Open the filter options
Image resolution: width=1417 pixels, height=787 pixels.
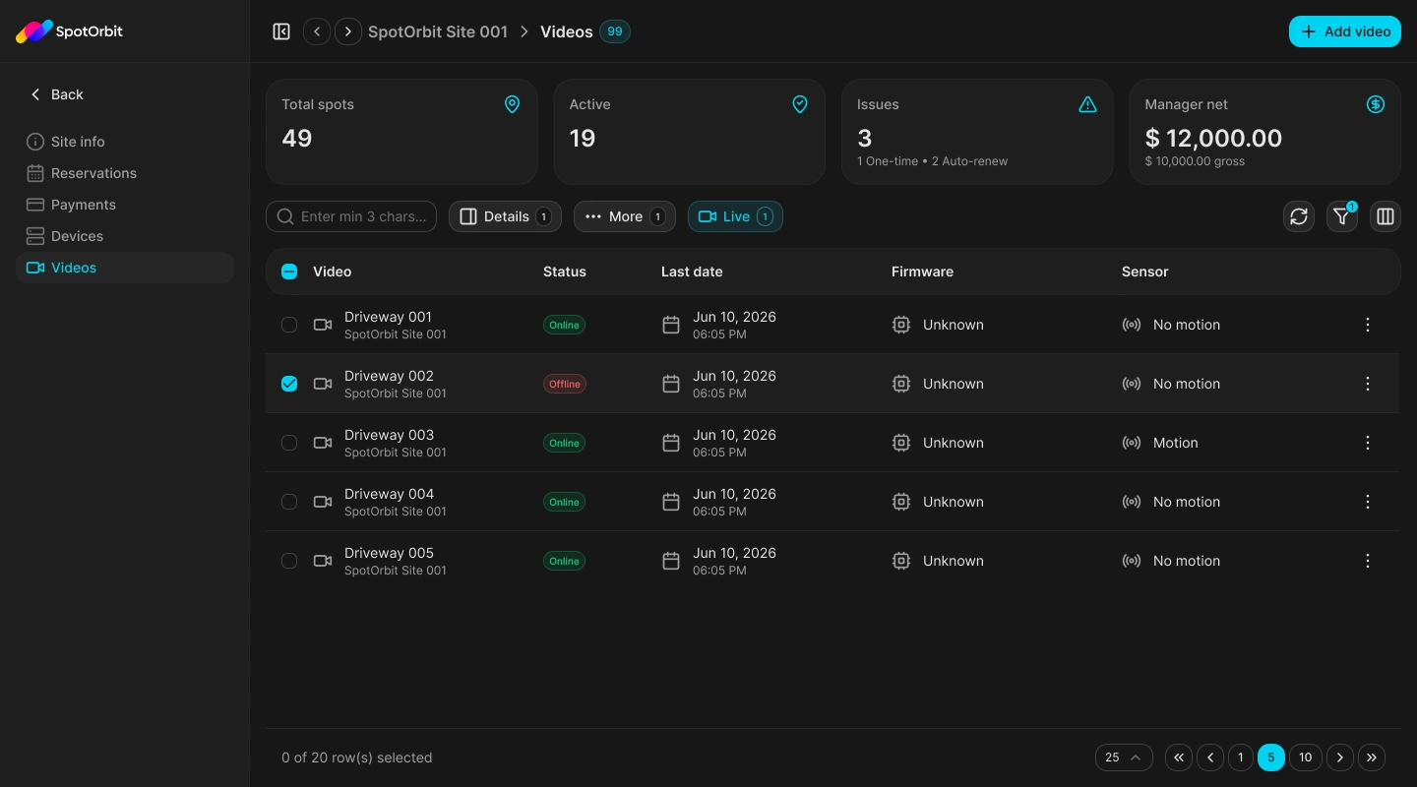(1342, 216)
